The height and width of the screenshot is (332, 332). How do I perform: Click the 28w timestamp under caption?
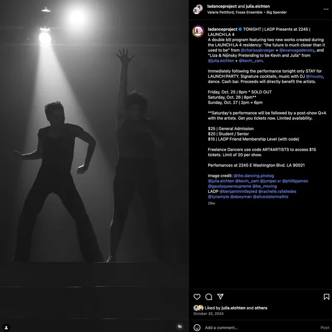(x=212, y=204)
